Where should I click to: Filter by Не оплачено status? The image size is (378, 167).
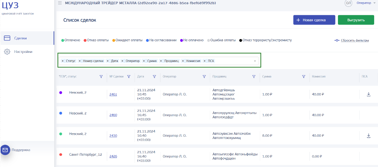click(x=192, y=40)
